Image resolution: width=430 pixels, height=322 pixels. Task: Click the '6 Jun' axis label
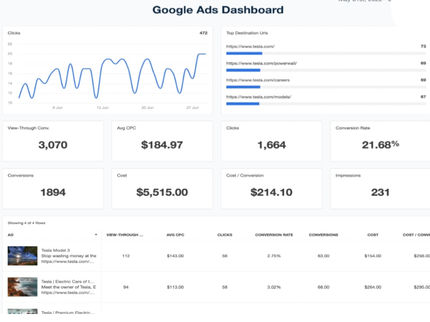[x=57, y=108]
